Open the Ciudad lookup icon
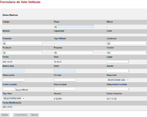 (108, 53)
